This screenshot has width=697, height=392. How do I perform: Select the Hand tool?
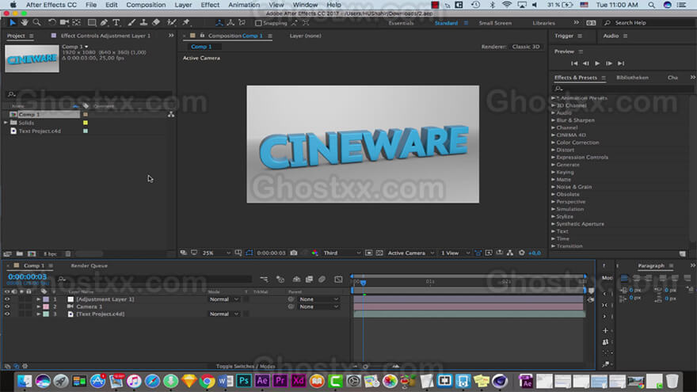(25, 22)
